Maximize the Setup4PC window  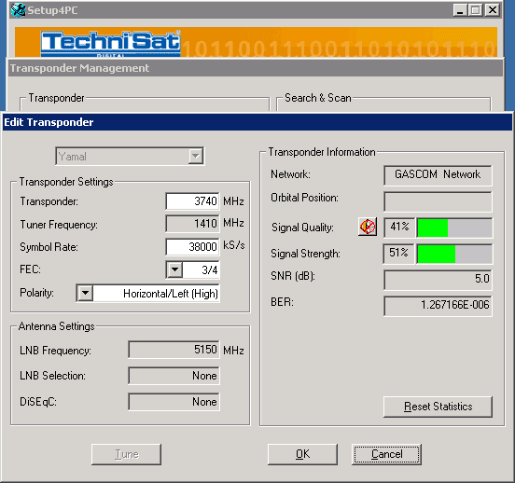click(x=475, y=10)
